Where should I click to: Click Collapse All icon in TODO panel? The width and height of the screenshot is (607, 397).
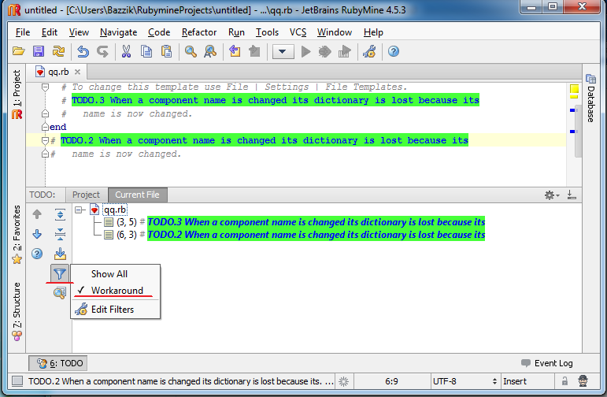pos(60,234)
